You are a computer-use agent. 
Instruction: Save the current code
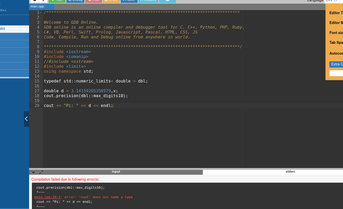[129, 1]
